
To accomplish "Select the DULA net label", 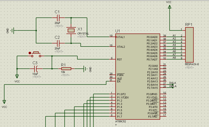I will (173, 83).
